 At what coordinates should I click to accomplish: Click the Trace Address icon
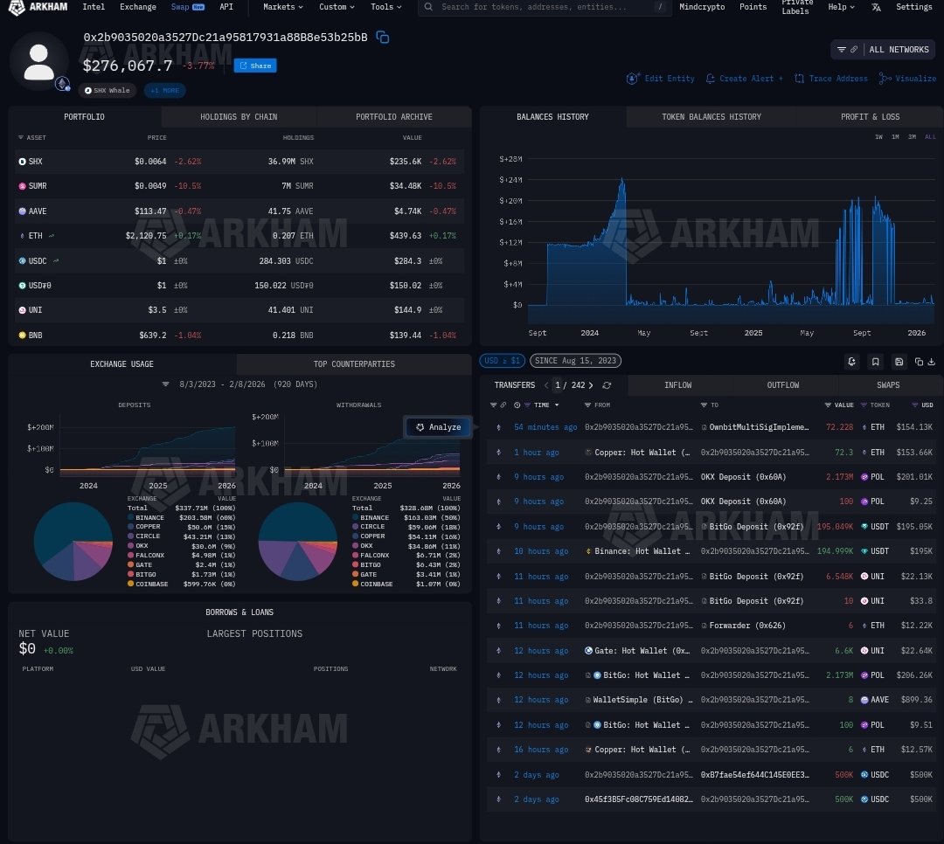click(799, 79)
